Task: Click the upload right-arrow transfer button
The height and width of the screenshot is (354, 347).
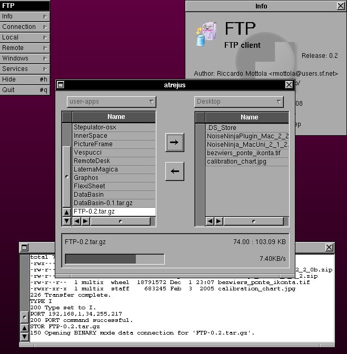Action: click(174, 142)
